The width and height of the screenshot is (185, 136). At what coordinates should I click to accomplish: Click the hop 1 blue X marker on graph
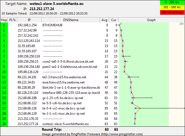click(119, 25)
